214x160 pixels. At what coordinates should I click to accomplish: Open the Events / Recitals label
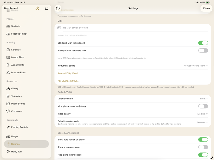(x=19, y=127)
